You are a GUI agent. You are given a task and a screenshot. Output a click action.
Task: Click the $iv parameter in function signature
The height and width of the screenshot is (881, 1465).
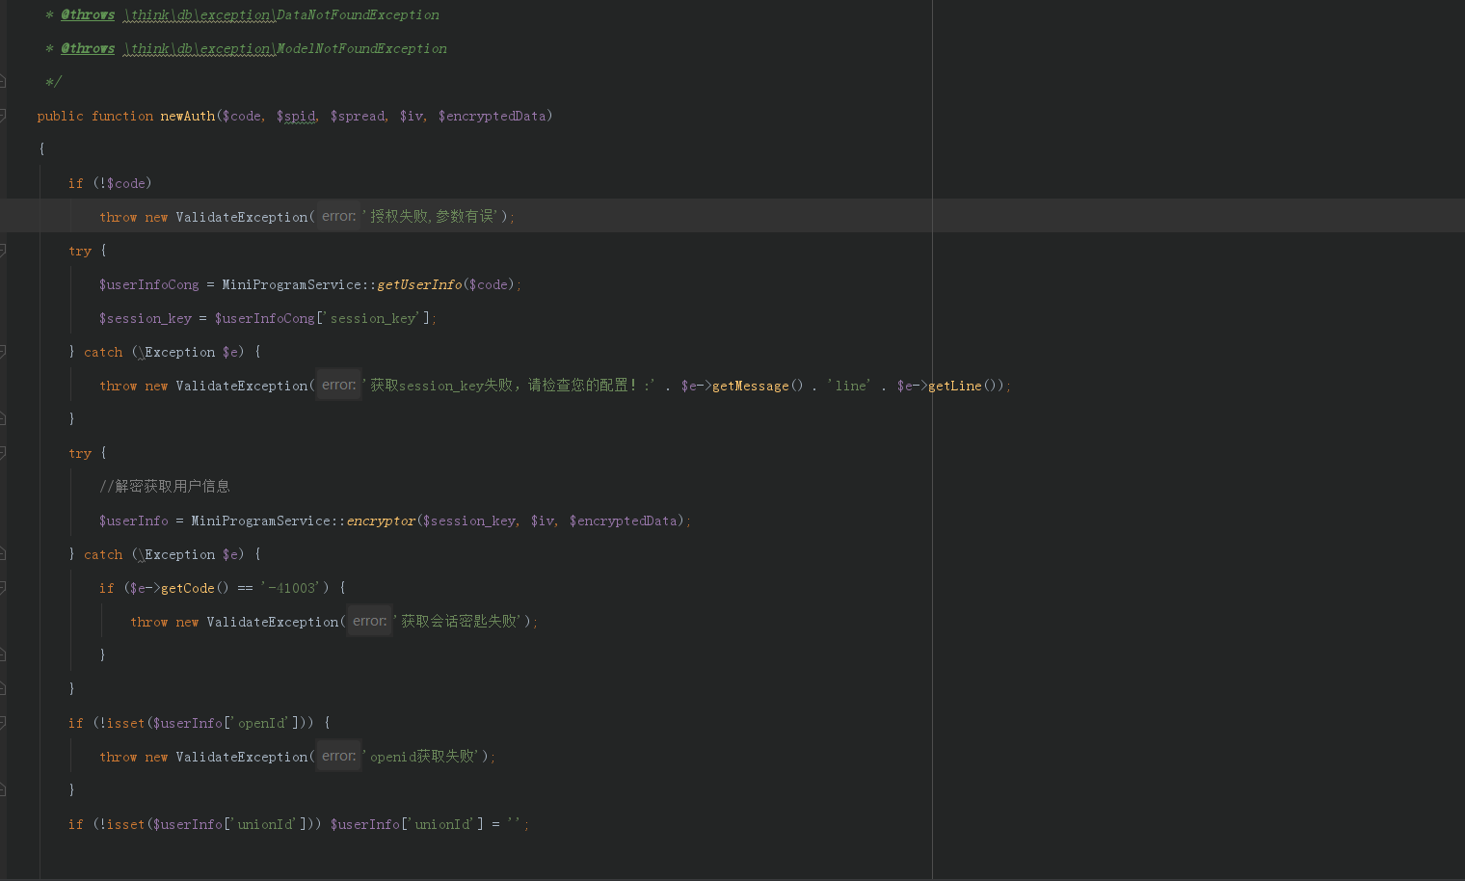(411, 116)
